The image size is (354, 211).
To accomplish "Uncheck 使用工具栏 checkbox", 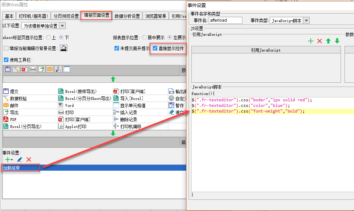I will coord(6,60).
